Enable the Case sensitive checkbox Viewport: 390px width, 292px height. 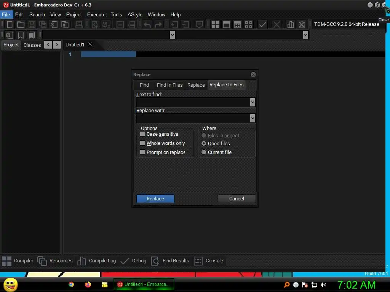point(142,134)
